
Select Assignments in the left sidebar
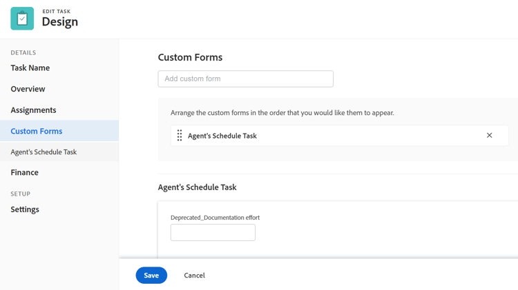pos(33,110)
